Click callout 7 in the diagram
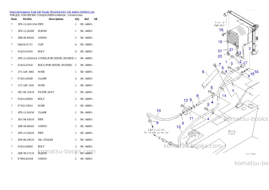Viewport: 269px width, 190px height. 220,64
